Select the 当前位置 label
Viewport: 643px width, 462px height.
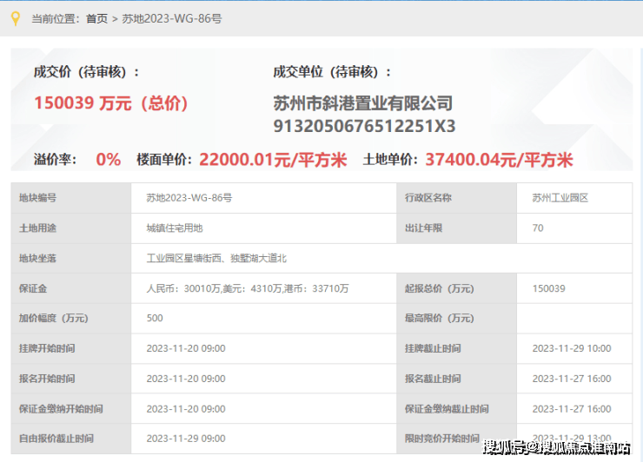coord(56,19)
